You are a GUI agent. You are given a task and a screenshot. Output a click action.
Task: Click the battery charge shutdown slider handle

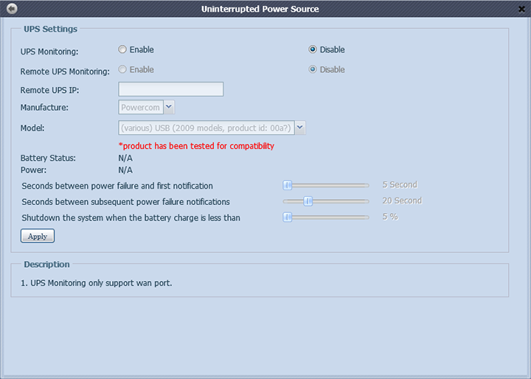288,218
